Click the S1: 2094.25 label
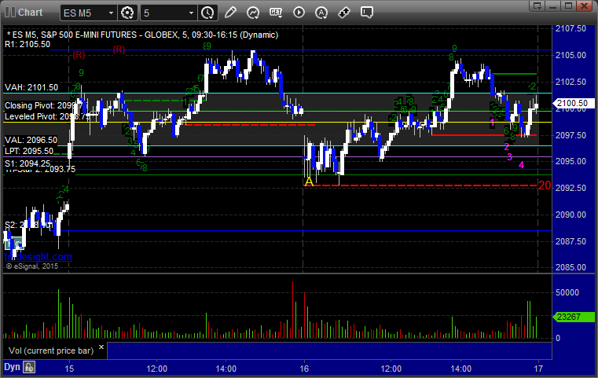This screenshot has width=598, height=378. pos(28,163)
